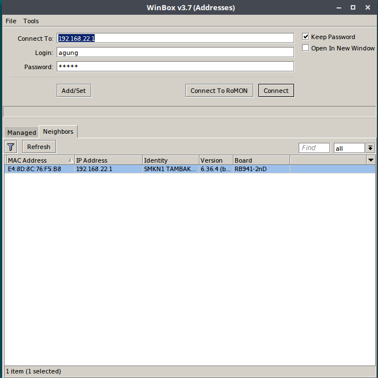Image resolution: width=378 pixels, height=378 pixels.
Task: Click the 'all' combo box field
Action: pos(349,148)
